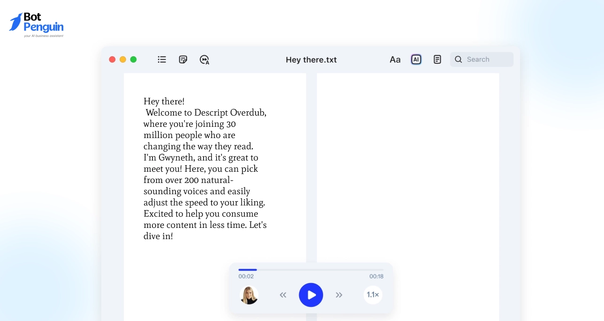Click the auto-read play icon in toolbar

(x=204, y=59)
